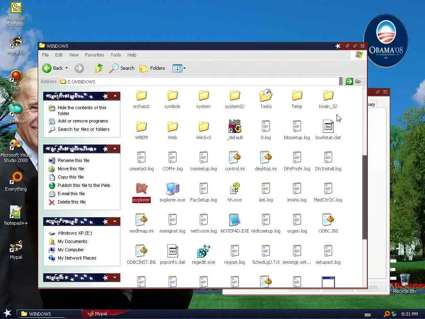Open the Views dropdown button
This screenshot has width=425, height=319.
tap(185, 69)
